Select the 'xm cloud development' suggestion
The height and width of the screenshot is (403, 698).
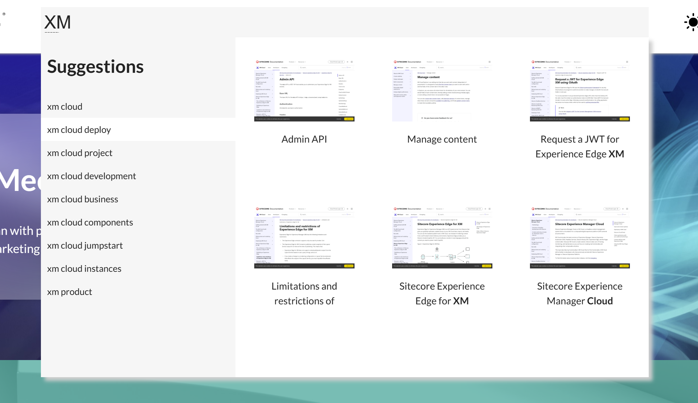coord(138,176)
